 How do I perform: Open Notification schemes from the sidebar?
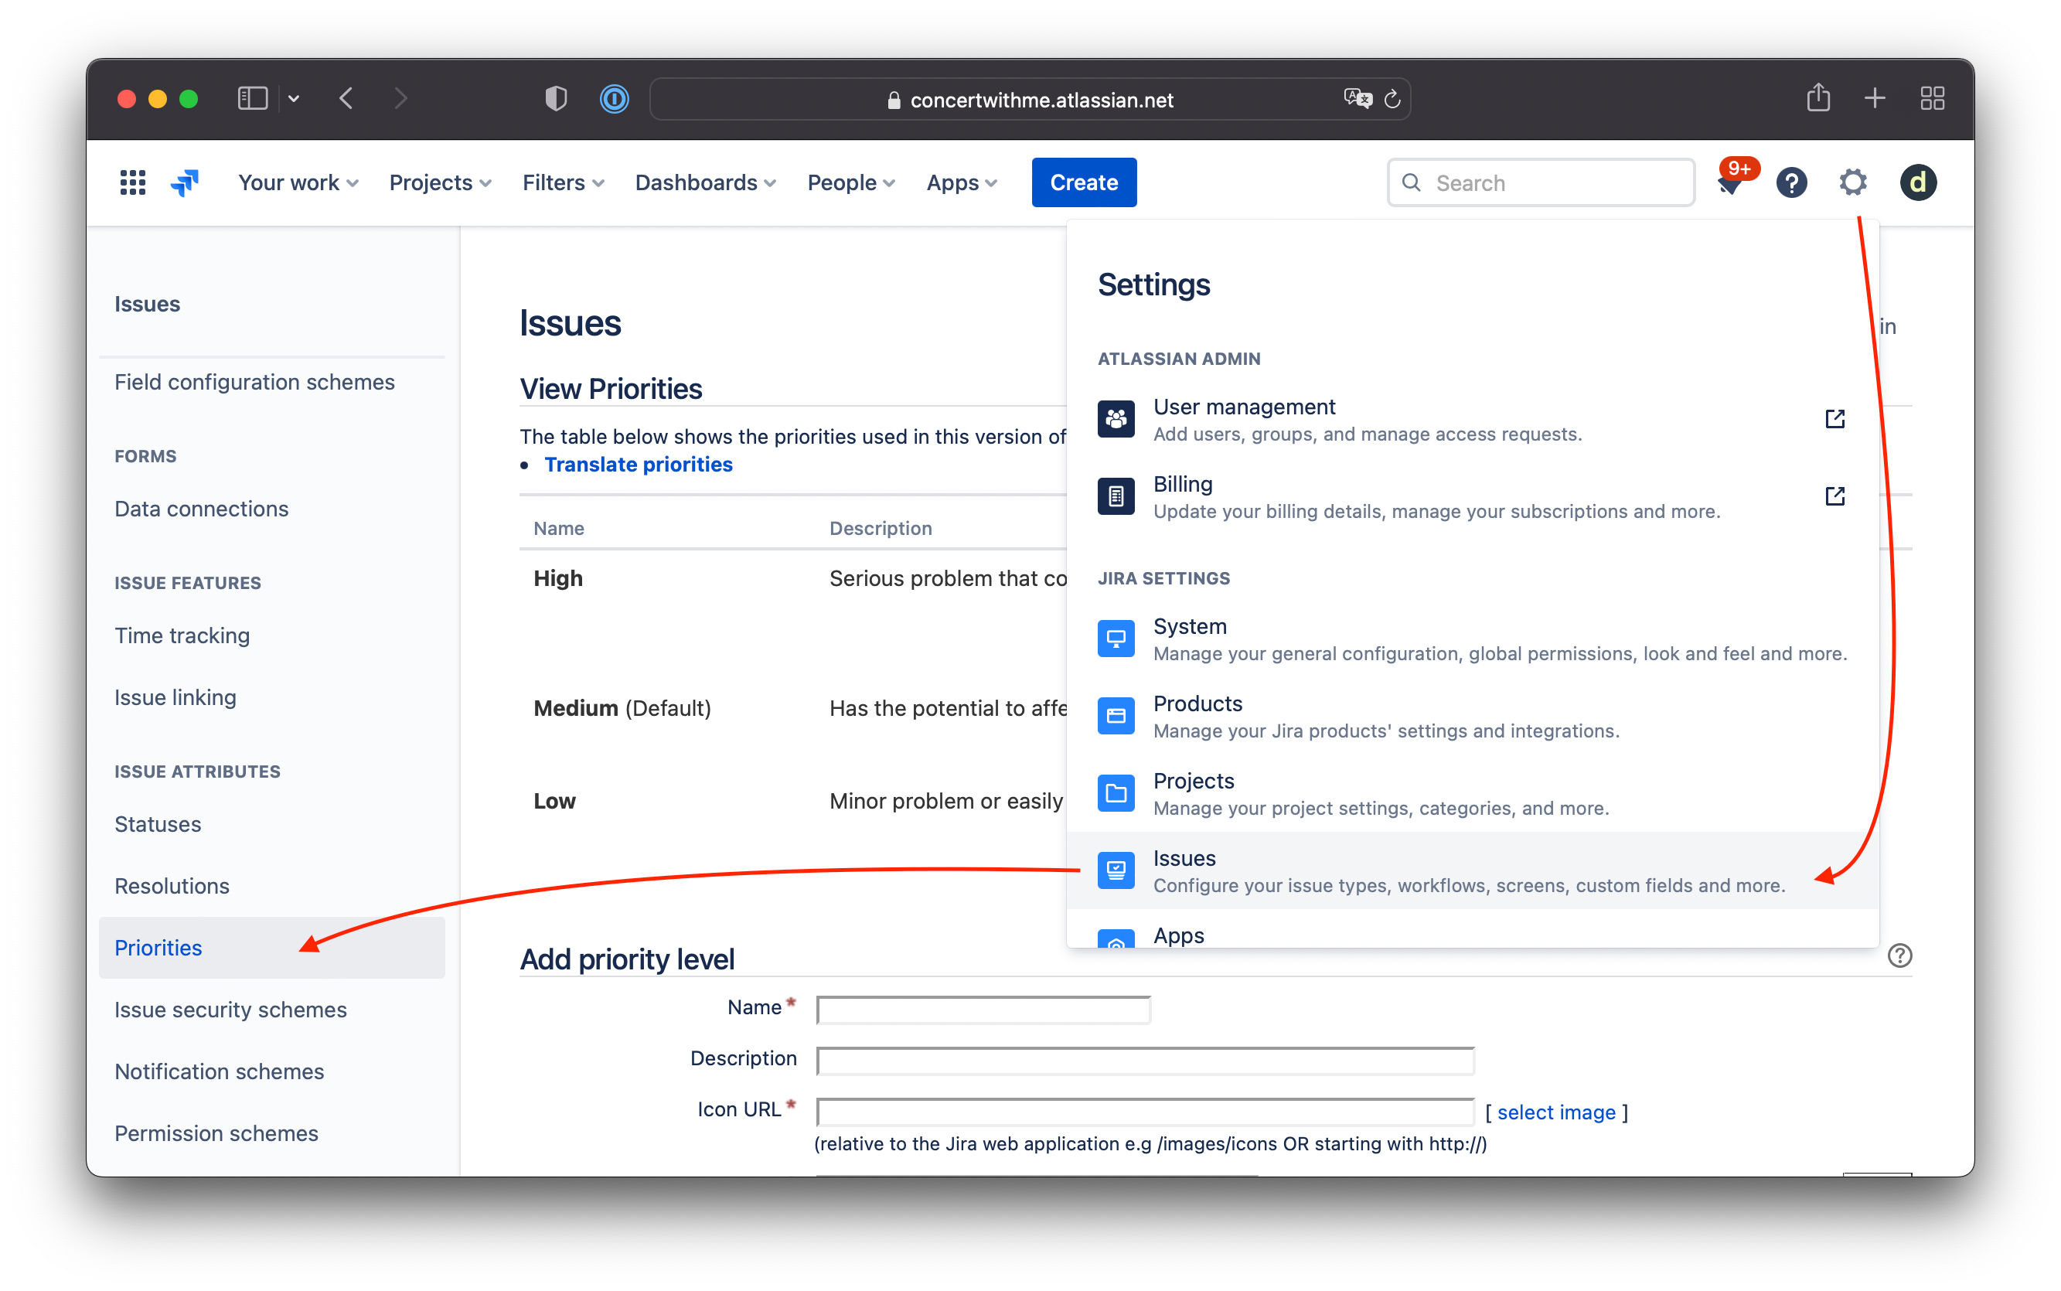coord(219,1071)
